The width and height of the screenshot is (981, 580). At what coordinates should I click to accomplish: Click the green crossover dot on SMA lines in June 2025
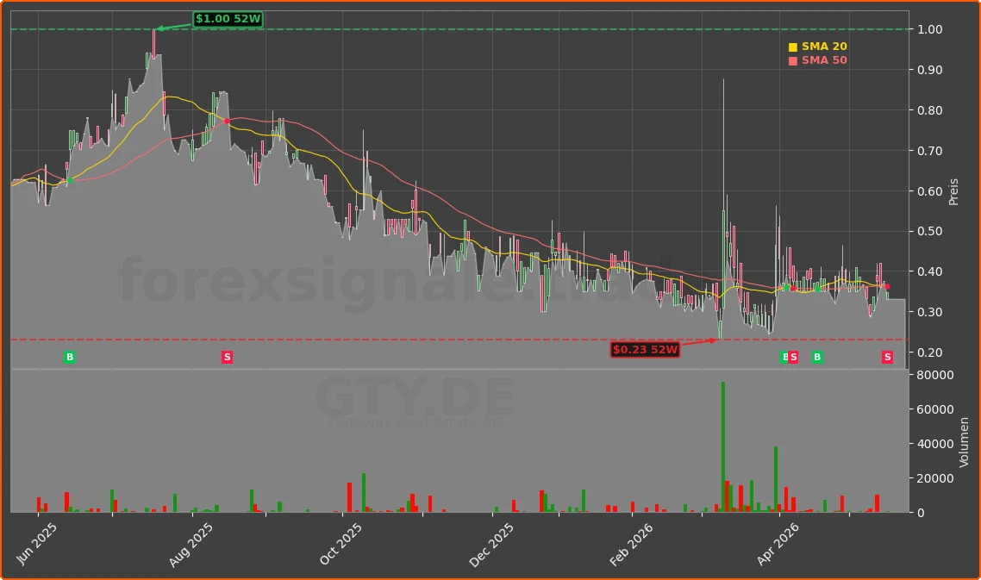click(70, 181)
